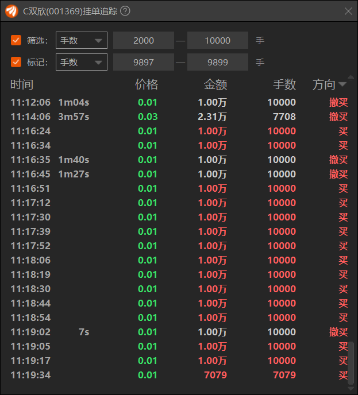Click the mark minimum field showing 9897
Viewport: 358px width, 395px height.
144,62
